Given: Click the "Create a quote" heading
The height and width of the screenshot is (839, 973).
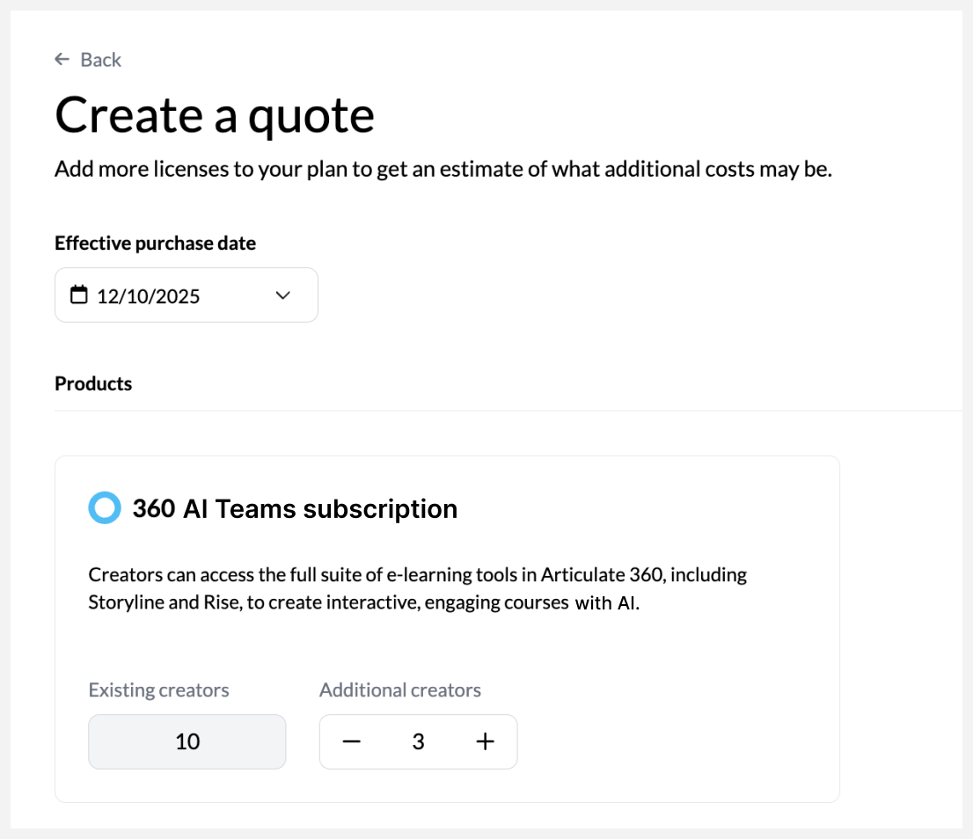Looking at the screenshot, I should tap(215, 115).
